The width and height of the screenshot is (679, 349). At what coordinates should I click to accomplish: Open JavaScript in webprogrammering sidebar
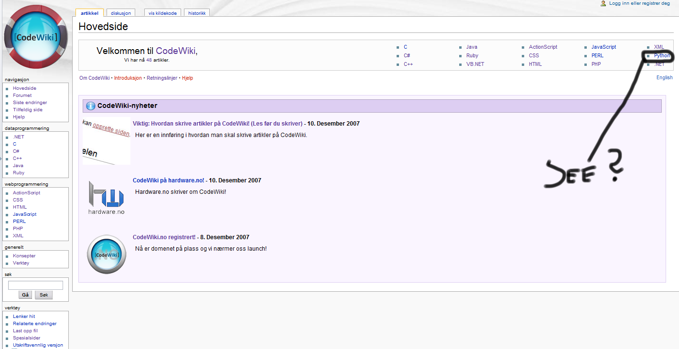click(25, 214)
